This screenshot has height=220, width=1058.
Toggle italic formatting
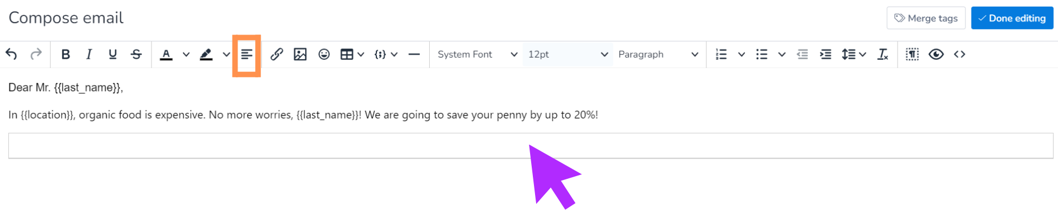89,54
